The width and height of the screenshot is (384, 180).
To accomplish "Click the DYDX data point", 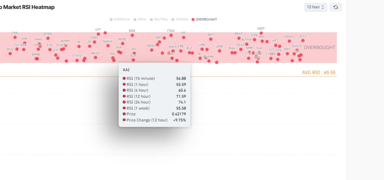I will tap(48, 38).
